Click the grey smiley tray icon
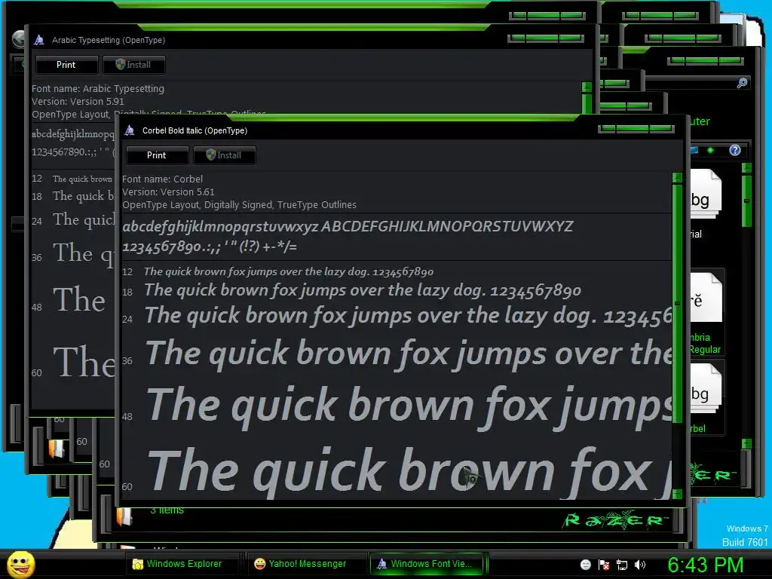The width and height of the screenshot is (772, 579). tap(585, 565)
